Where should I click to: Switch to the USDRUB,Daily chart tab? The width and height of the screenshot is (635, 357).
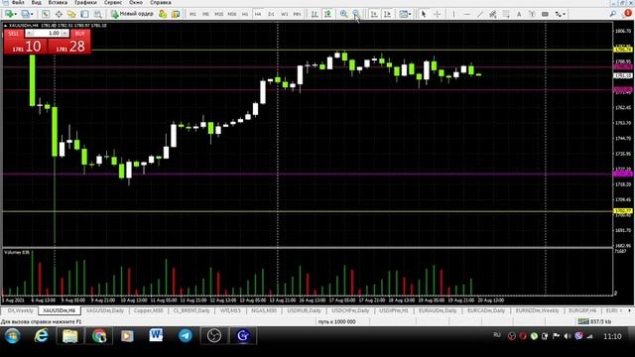tap(304, 310)
